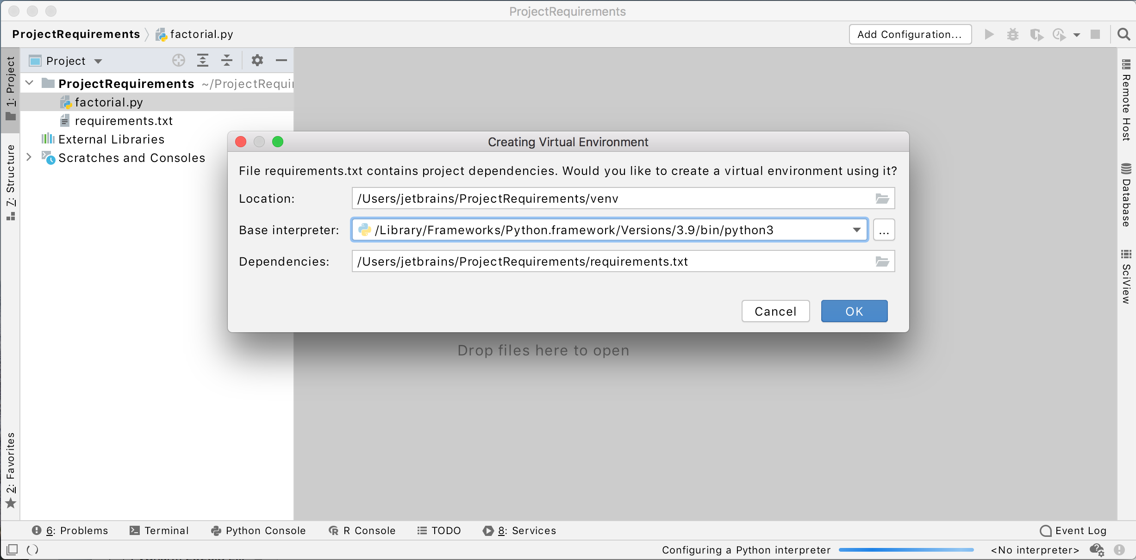The image size is (1136, 560).
Task: Select the Search icon in top-right
Action: pos(1122,34)
